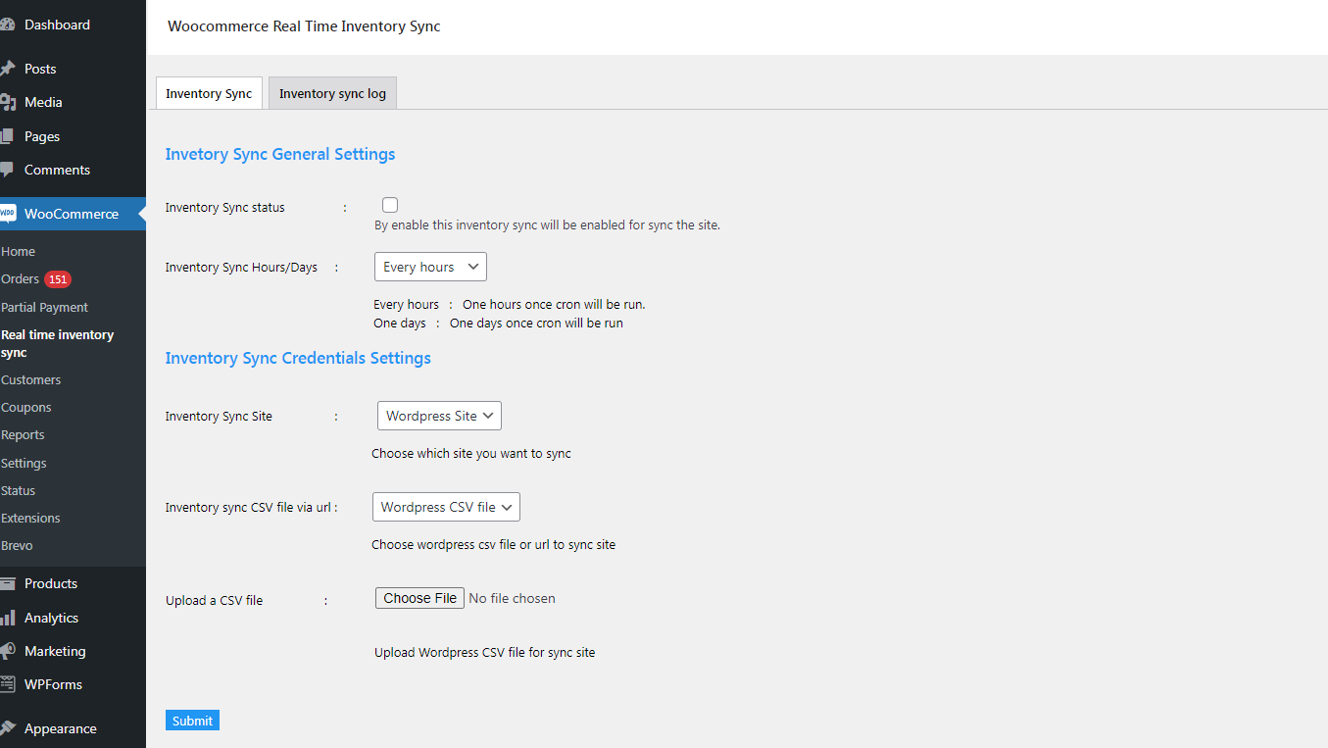Click the Inventory Sync Credentials Settings heading
This screenshot has height=748, width=1328.
(298, 358)
